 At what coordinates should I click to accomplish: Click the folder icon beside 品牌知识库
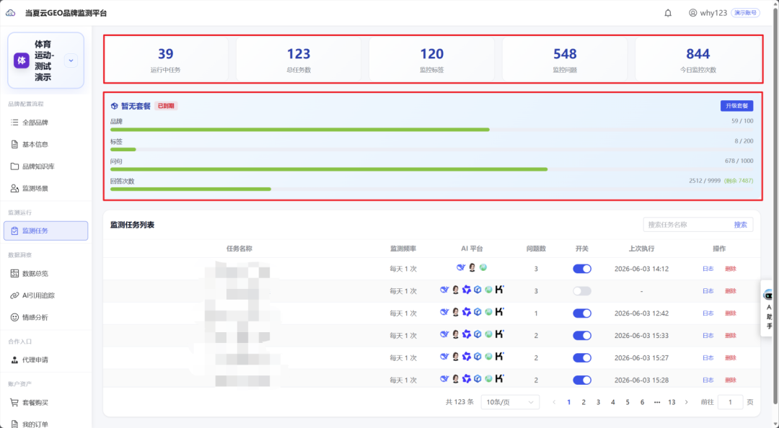(x=14, y=166)
